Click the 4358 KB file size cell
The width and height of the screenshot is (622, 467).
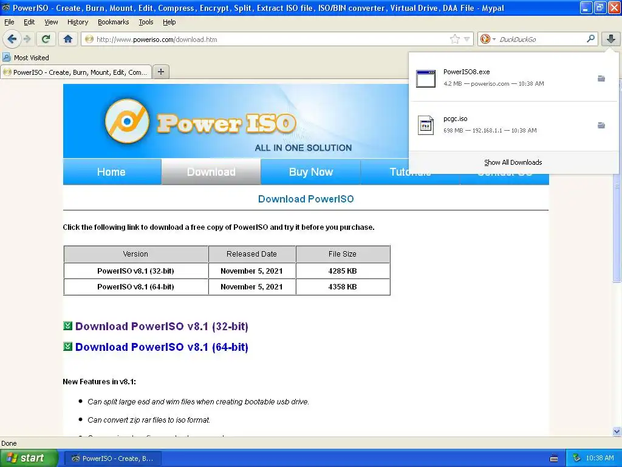[343, 287]
